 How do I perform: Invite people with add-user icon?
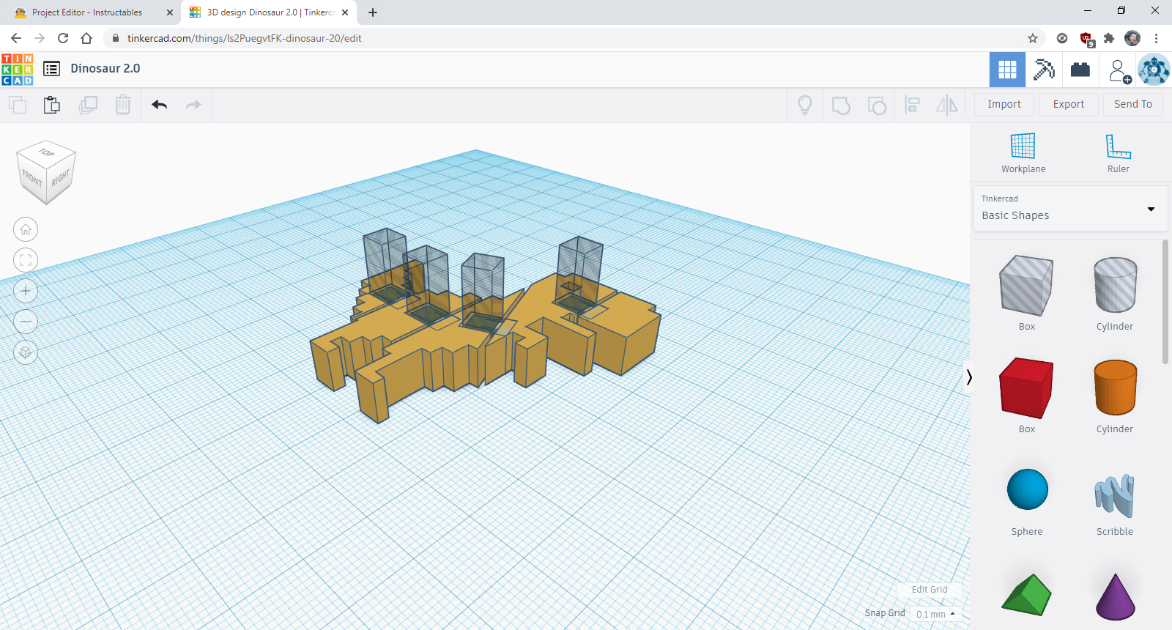pos(1119,70)
